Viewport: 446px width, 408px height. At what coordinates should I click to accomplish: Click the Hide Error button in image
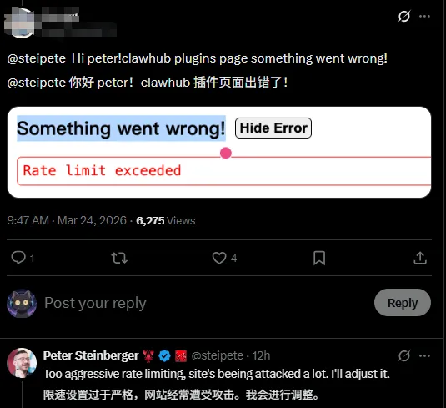(x=273, y=128)
